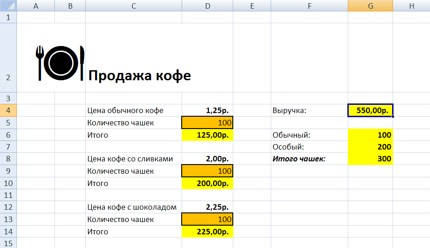Click the 'Продажа кофе' title cell
Image resolution: width=430 pixels, height=248 pixels.
pos(139,76)
